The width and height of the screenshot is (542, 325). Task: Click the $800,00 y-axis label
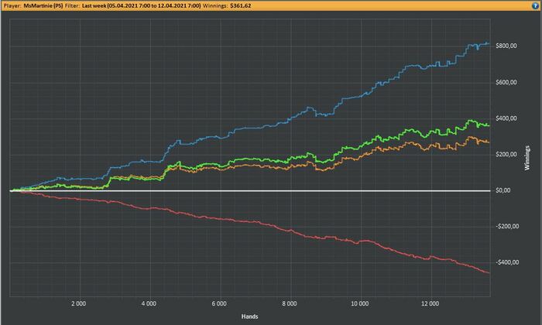point(506,46)
